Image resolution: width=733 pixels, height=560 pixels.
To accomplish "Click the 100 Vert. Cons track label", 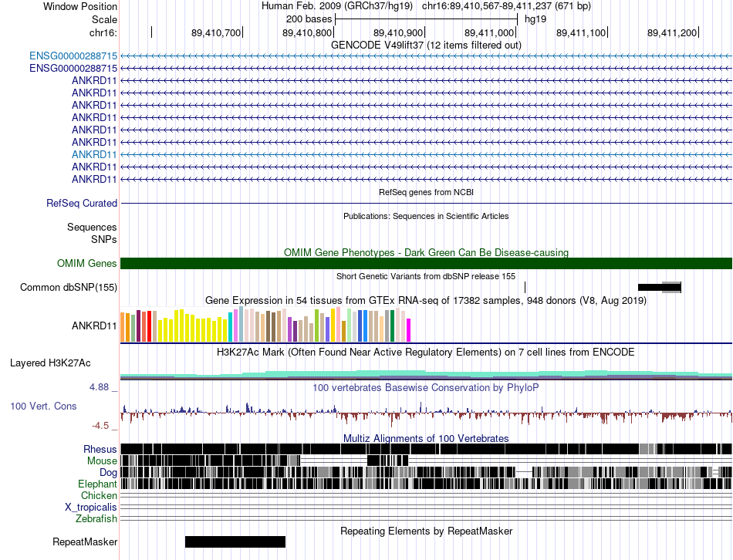I will 43,407.
